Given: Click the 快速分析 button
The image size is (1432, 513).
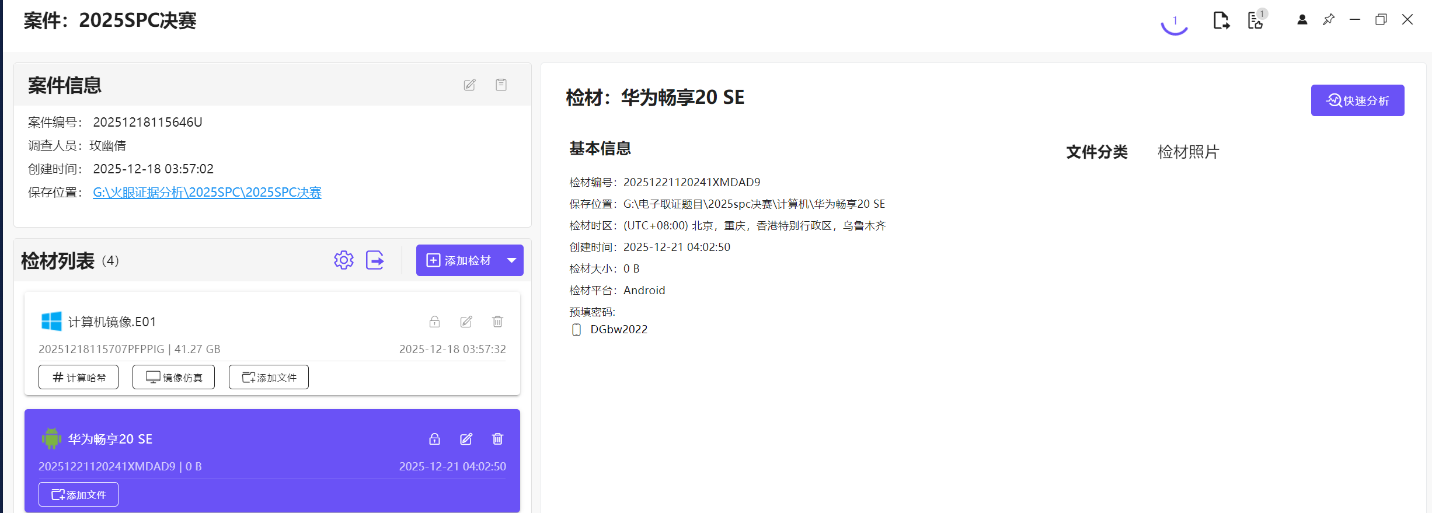Looking at the screenshot, I should pyautogui.click(x=1357, y=100).
